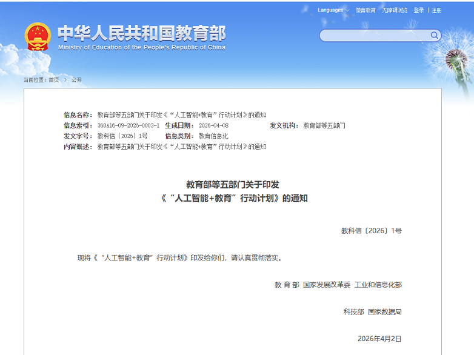This screenshot has height=355, width=474.
Task: Click the Ministry of Education English subtitle
Action: pyautogui.click(x=141, y=47)
